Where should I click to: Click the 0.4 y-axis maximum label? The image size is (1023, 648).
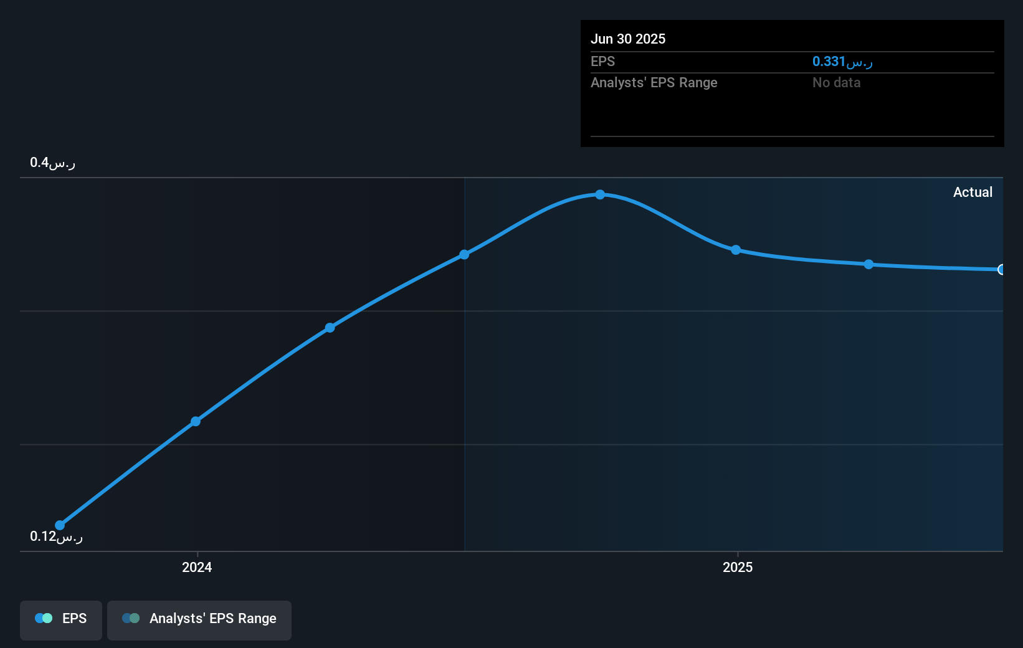pos(52,163)
